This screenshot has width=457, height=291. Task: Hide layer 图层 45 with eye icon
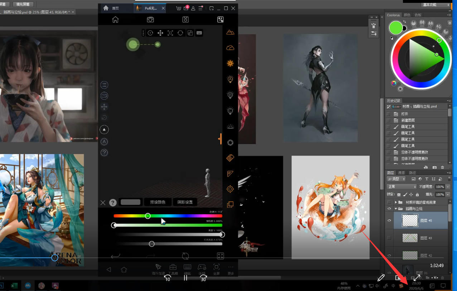pyautogui.click(x=389, y=221)
